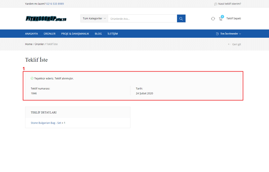
Task: Open the shopping cart icon
Action: (221, 19)
